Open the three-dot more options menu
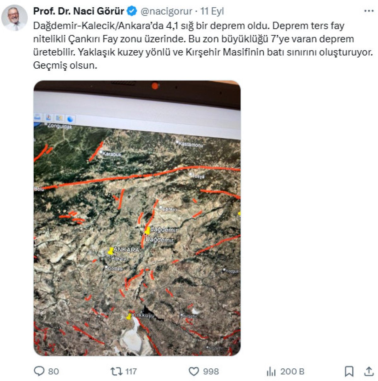378x381 pixels. pyautogui.click(x=369, y=11)
